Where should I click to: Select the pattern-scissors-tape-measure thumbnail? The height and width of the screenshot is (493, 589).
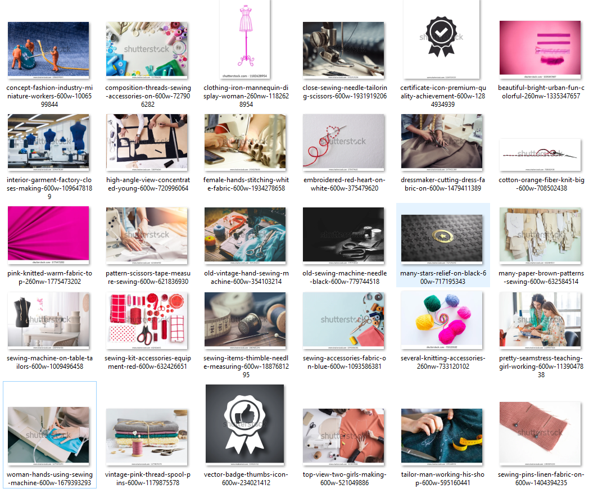[x=147, y=235]
